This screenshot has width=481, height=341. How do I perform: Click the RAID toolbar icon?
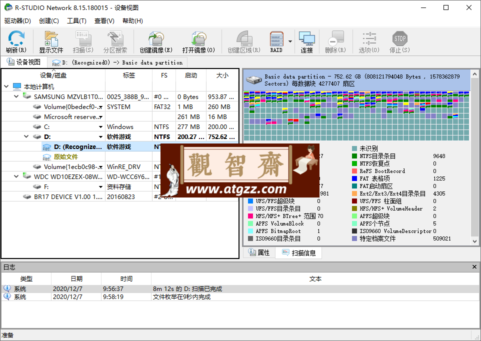(276, 41)
